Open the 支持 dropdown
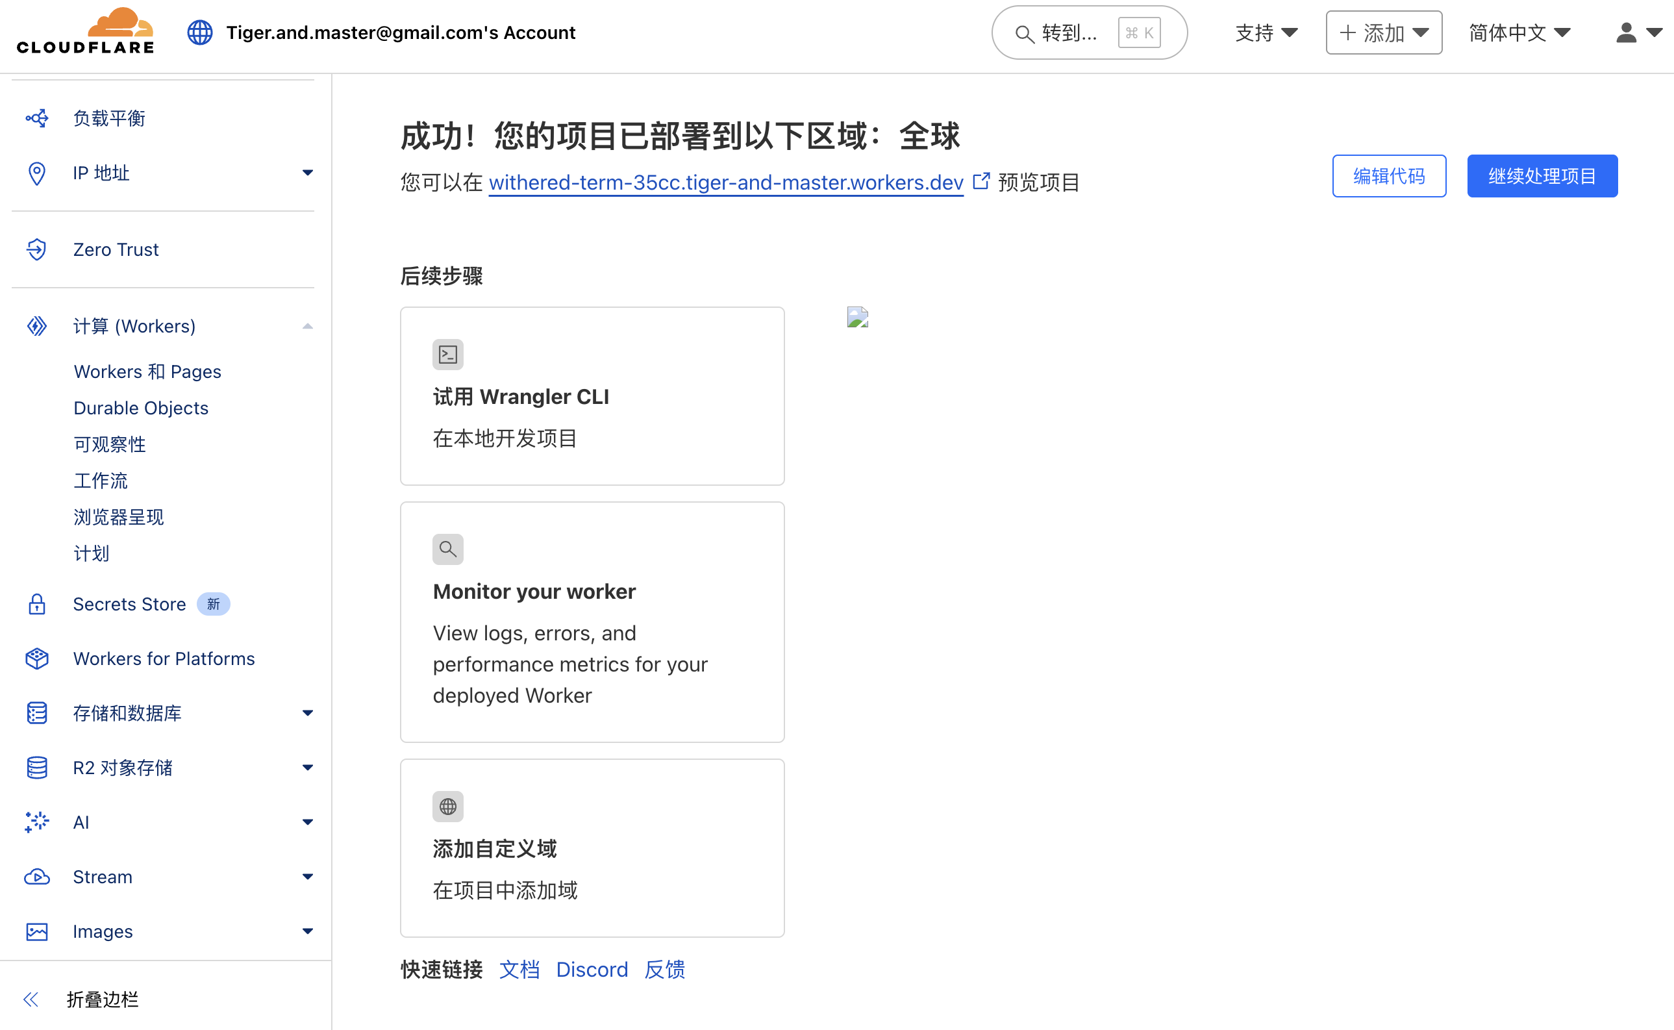Image resolution: width=1674 pixels, height=1030 pixels. point(1266,32)
